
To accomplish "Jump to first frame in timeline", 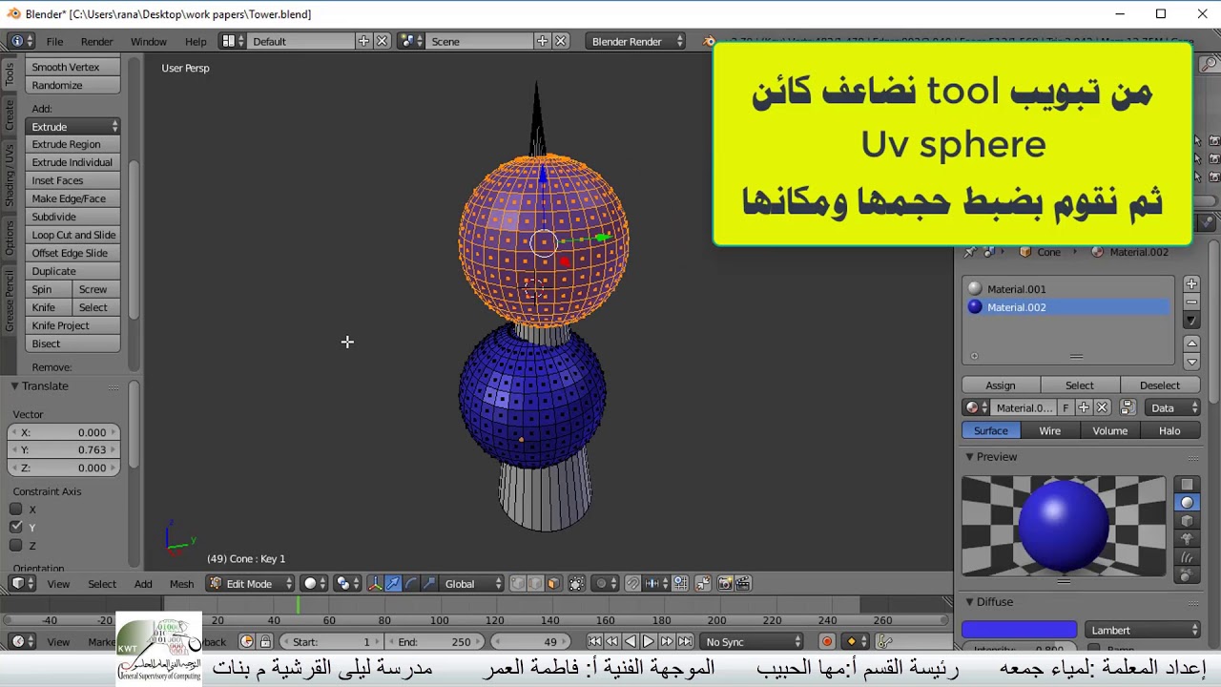I will pos(594,641).
